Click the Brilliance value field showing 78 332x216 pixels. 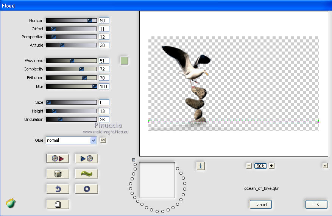click(x=104, y=78)
